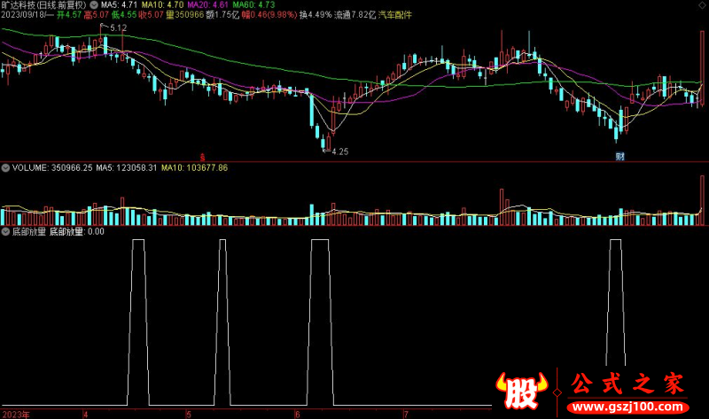The height and width of the screenshot is (419, 709).
Task: Click the 旷达科技(日线.前复权) title
Action: 43,5
